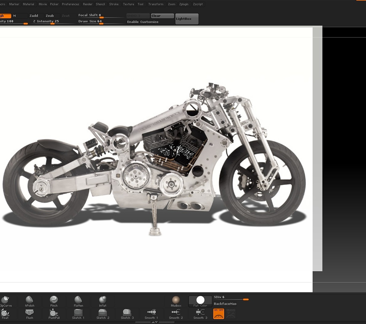Open the Texture menu
The width and height of the screenshot is (366, 324).
(x=128, y=4)
